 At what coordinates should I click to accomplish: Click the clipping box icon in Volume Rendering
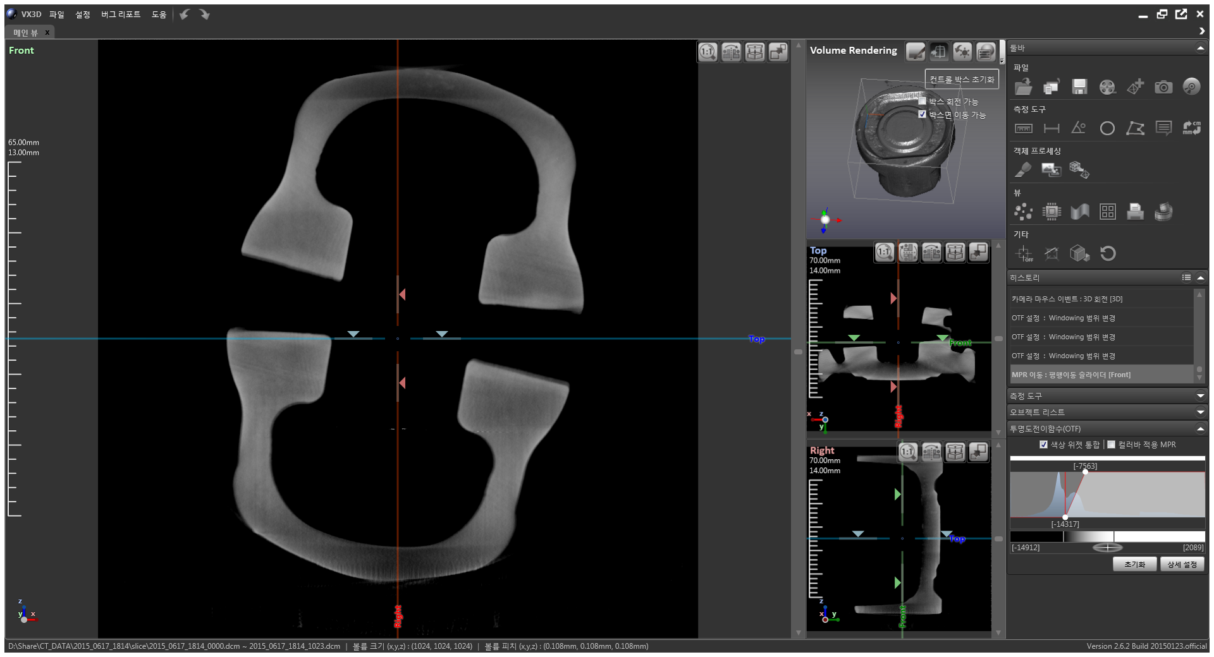(x=938, y=52)
